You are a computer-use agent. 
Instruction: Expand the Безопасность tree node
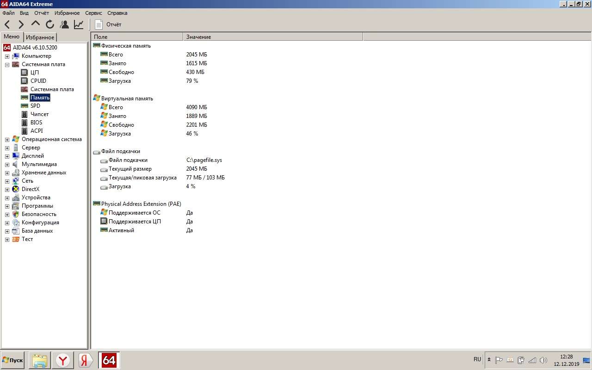click(7, 215)
